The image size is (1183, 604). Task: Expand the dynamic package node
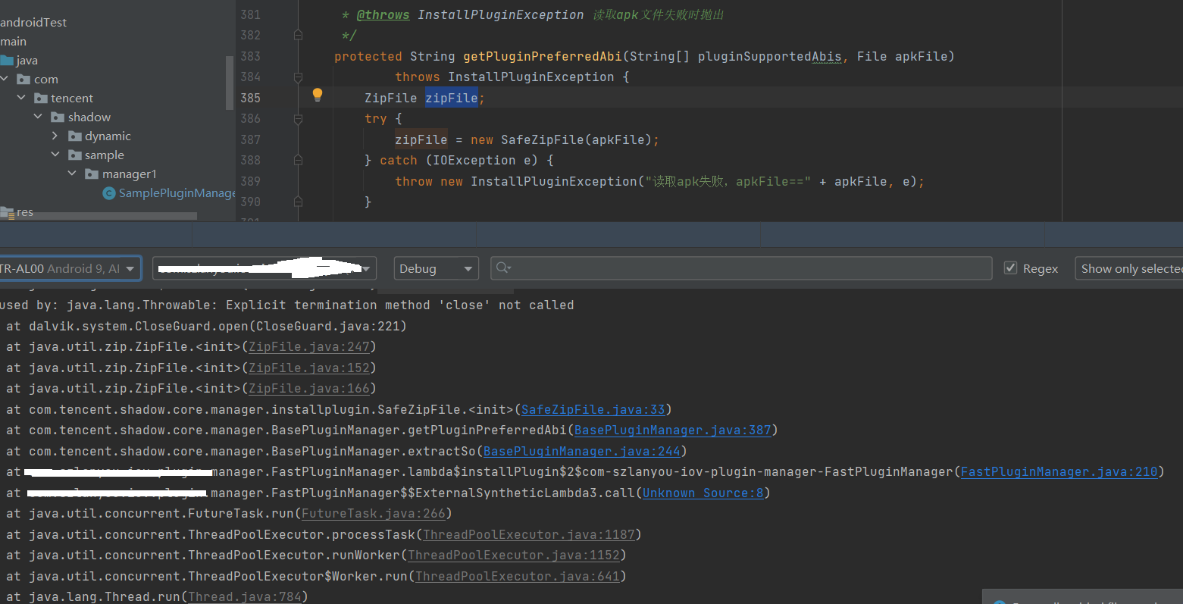coord(54,135)
